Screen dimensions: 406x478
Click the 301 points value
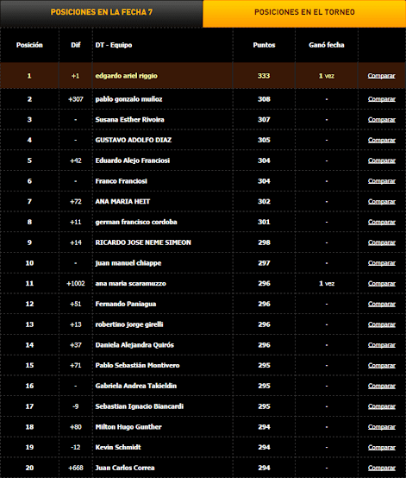point(264,223)
